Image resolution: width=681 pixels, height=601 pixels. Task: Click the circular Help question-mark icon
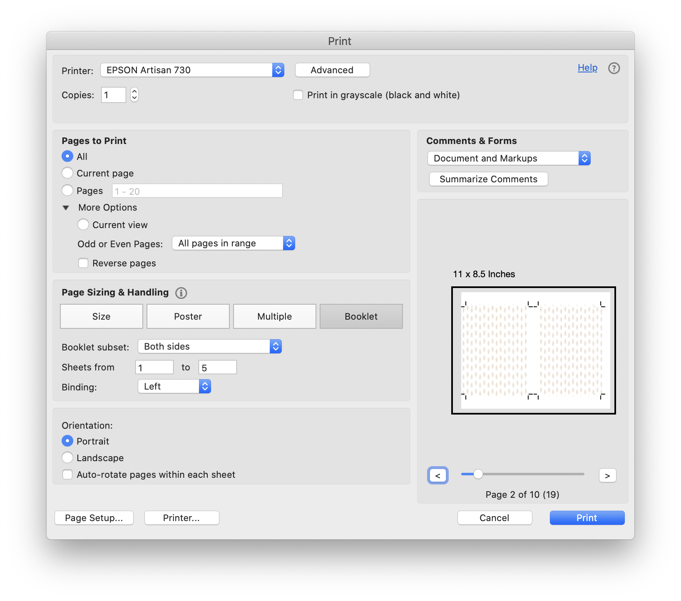pos(614,68)
